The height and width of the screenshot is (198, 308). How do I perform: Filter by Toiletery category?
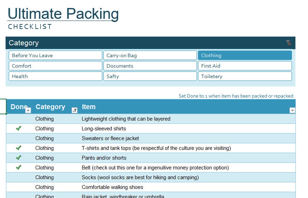pos(245,76)
